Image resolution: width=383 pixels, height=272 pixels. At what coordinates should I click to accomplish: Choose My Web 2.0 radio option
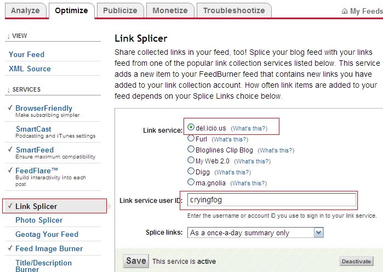[x=191, y=160]
